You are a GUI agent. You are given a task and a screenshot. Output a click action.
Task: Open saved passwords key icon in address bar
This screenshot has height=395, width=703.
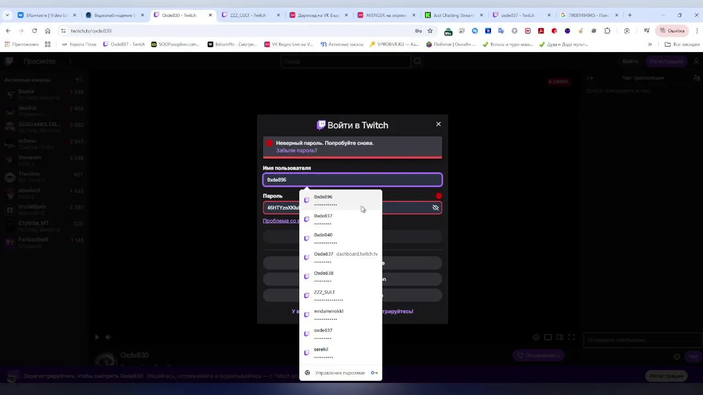pyautogui.click(x=419, y=31)
